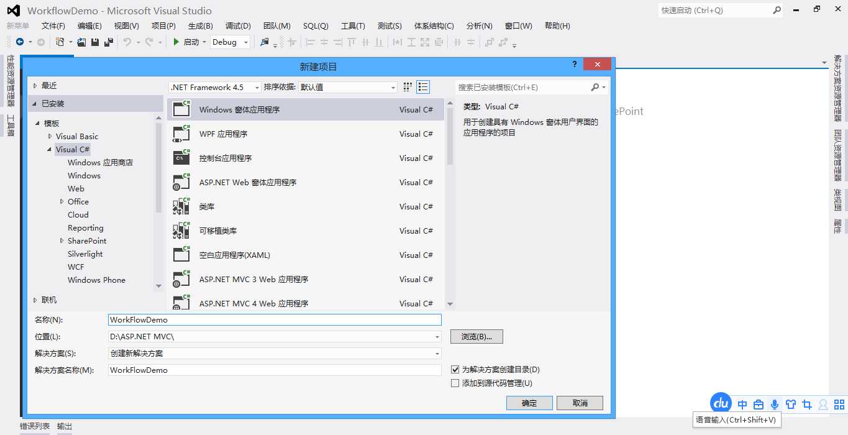Screen dimensions: 848x435
Task: Enable 添加到源代码管理 checkbox
Action: point(455,383)
